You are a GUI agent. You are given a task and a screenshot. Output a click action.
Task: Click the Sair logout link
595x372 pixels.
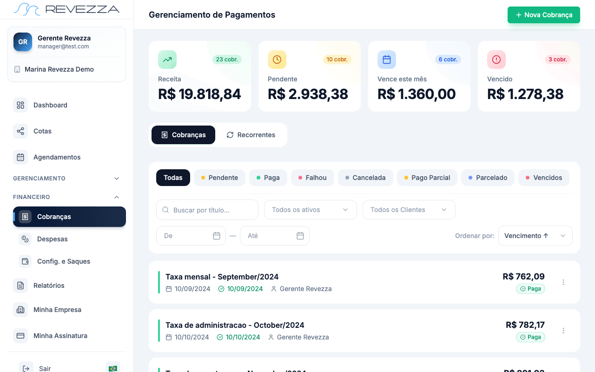pos(45,369)
